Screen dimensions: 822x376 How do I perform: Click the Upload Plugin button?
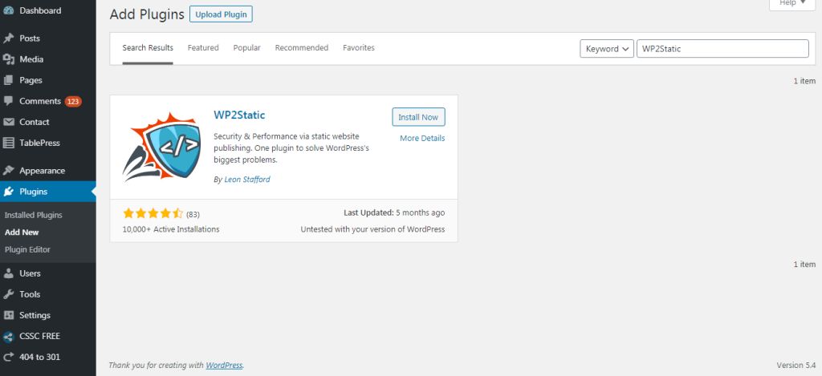(221, 14)
